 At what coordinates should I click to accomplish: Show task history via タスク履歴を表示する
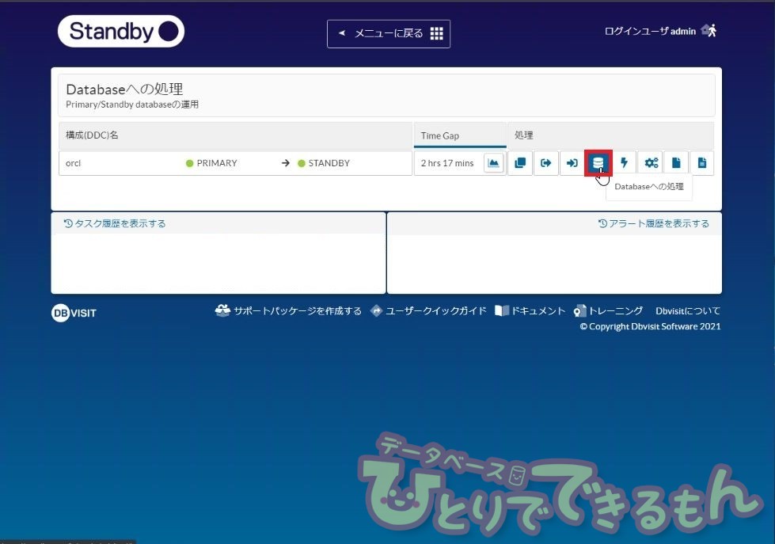[115, 223]
